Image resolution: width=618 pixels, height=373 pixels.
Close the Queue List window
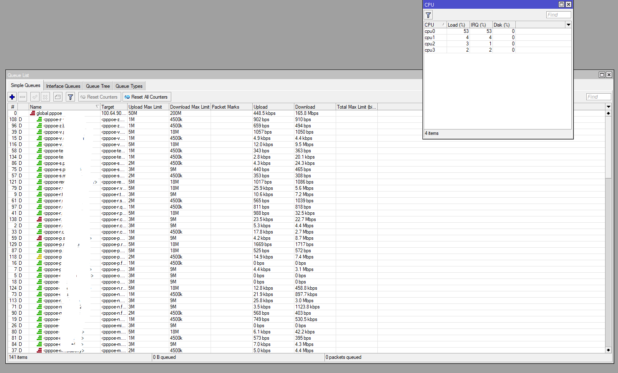click(x=609, y=75)
